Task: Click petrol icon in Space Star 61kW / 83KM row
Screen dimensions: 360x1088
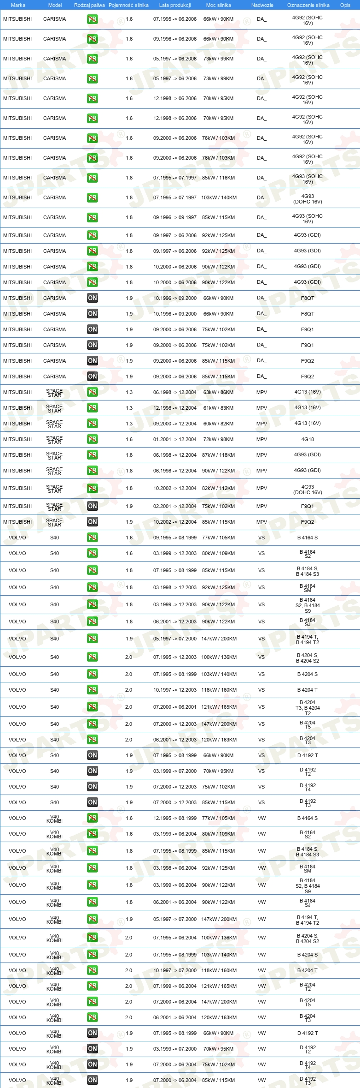Action: click(x=93, y=408)
